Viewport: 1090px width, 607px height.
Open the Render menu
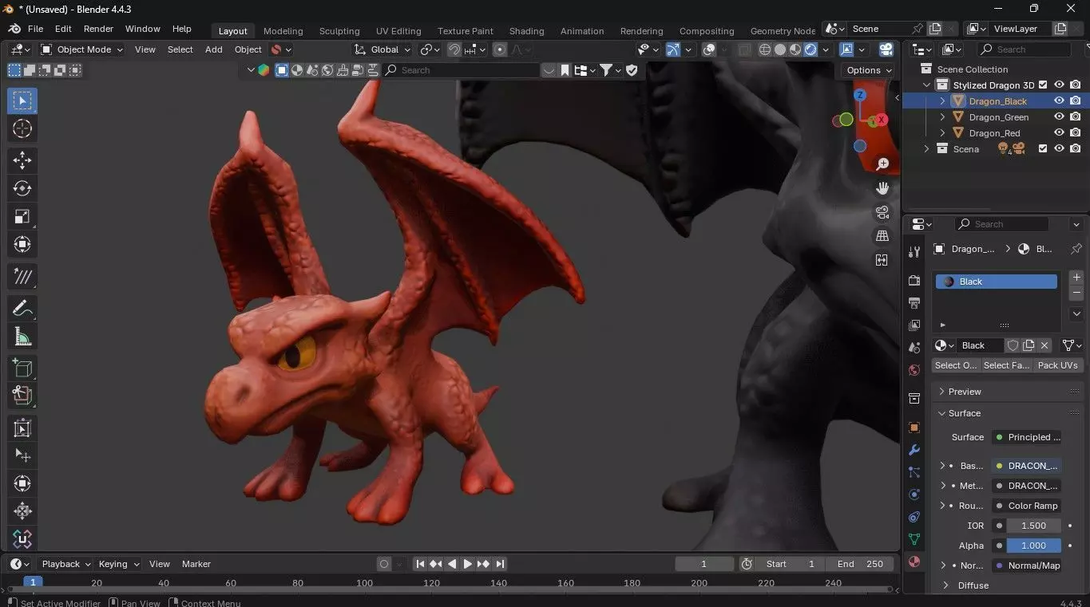coord(98,29)
